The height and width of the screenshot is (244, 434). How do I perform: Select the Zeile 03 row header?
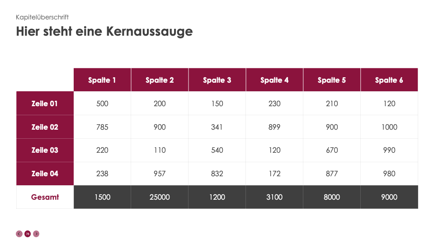(x=45, y=150)
